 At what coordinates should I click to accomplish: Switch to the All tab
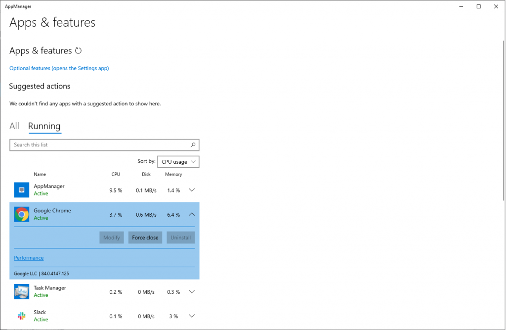tap(14, 126)
